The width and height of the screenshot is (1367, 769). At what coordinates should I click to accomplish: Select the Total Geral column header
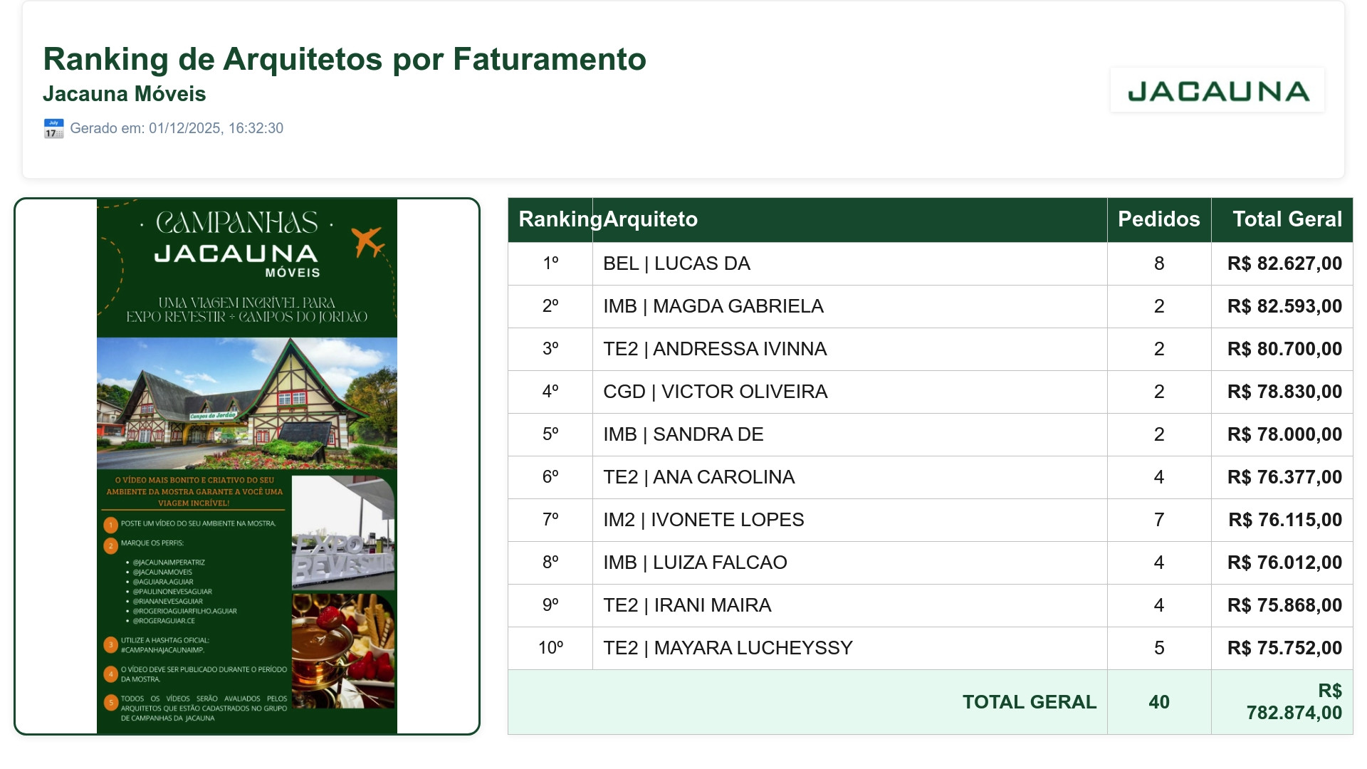(1282, 219)
